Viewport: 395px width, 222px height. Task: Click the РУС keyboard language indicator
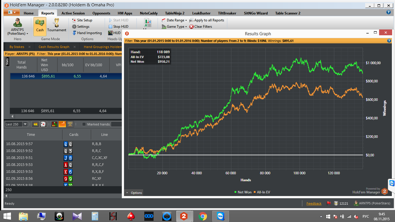tap(366, 217)
